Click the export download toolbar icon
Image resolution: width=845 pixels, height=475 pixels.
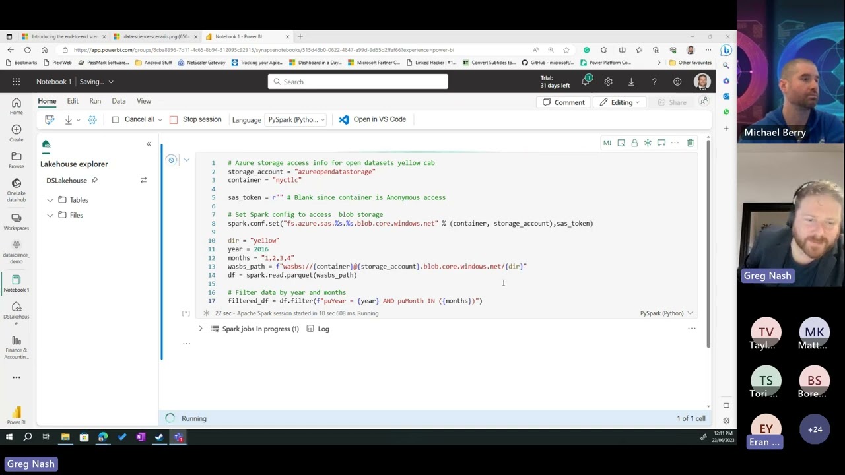[68, 119]
